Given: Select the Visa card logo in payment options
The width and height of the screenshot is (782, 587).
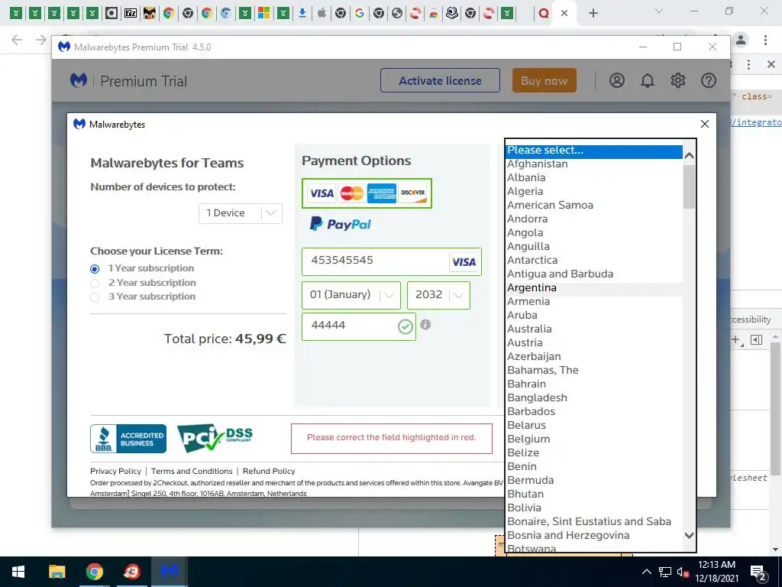Looking at the screenshot, I should point(322,193).
